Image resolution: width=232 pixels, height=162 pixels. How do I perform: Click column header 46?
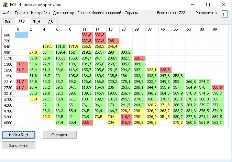point(165,29)
